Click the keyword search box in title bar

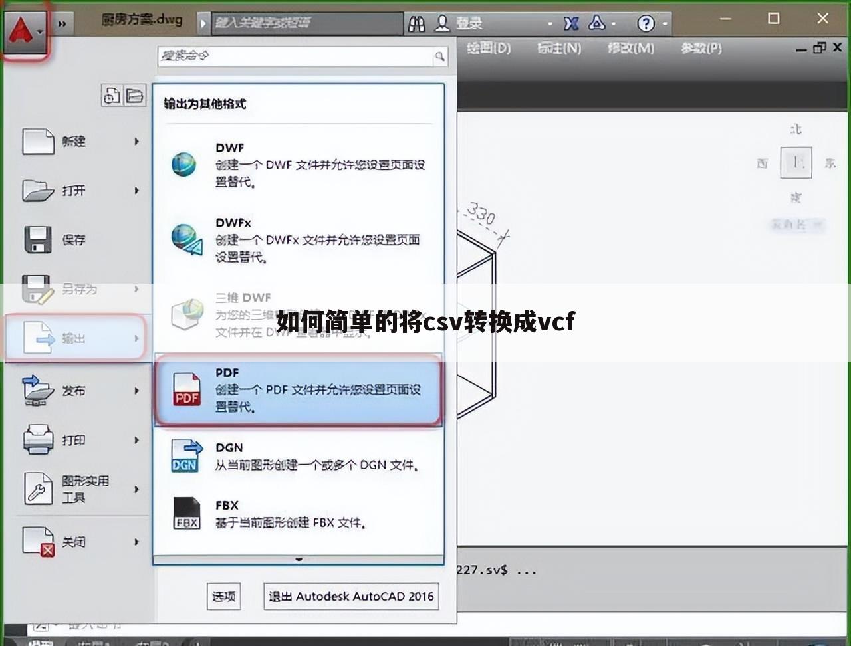click(306, 23)
